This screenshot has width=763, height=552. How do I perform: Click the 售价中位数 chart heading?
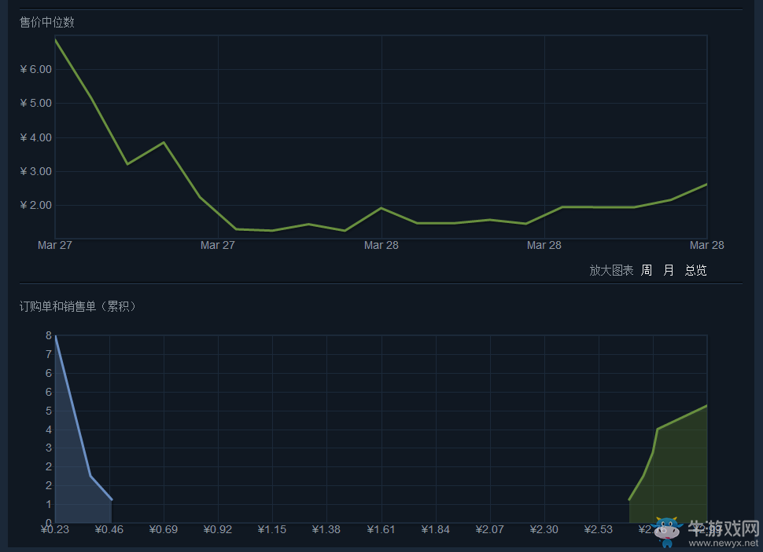47,22
